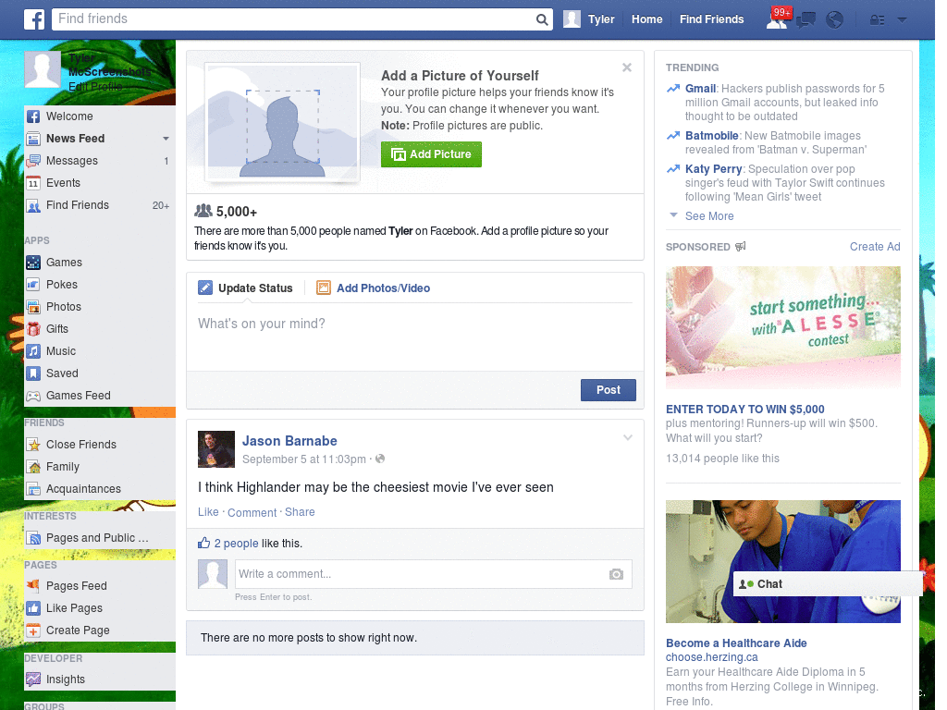Select the Update Status tab

[245, 288]
